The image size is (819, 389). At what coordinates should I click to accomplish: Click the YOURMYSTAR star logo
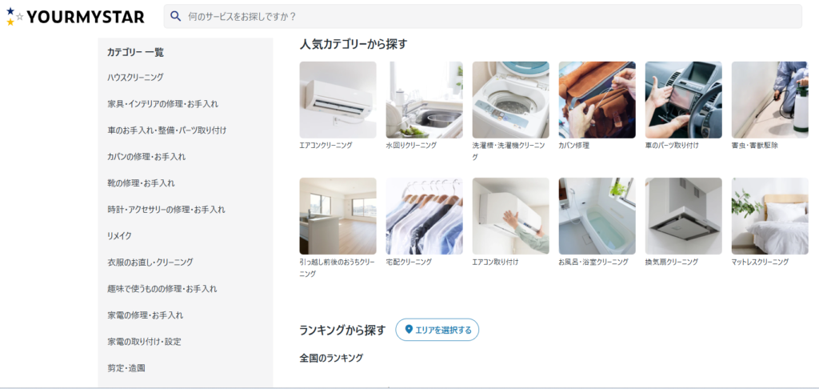[75, 17]
